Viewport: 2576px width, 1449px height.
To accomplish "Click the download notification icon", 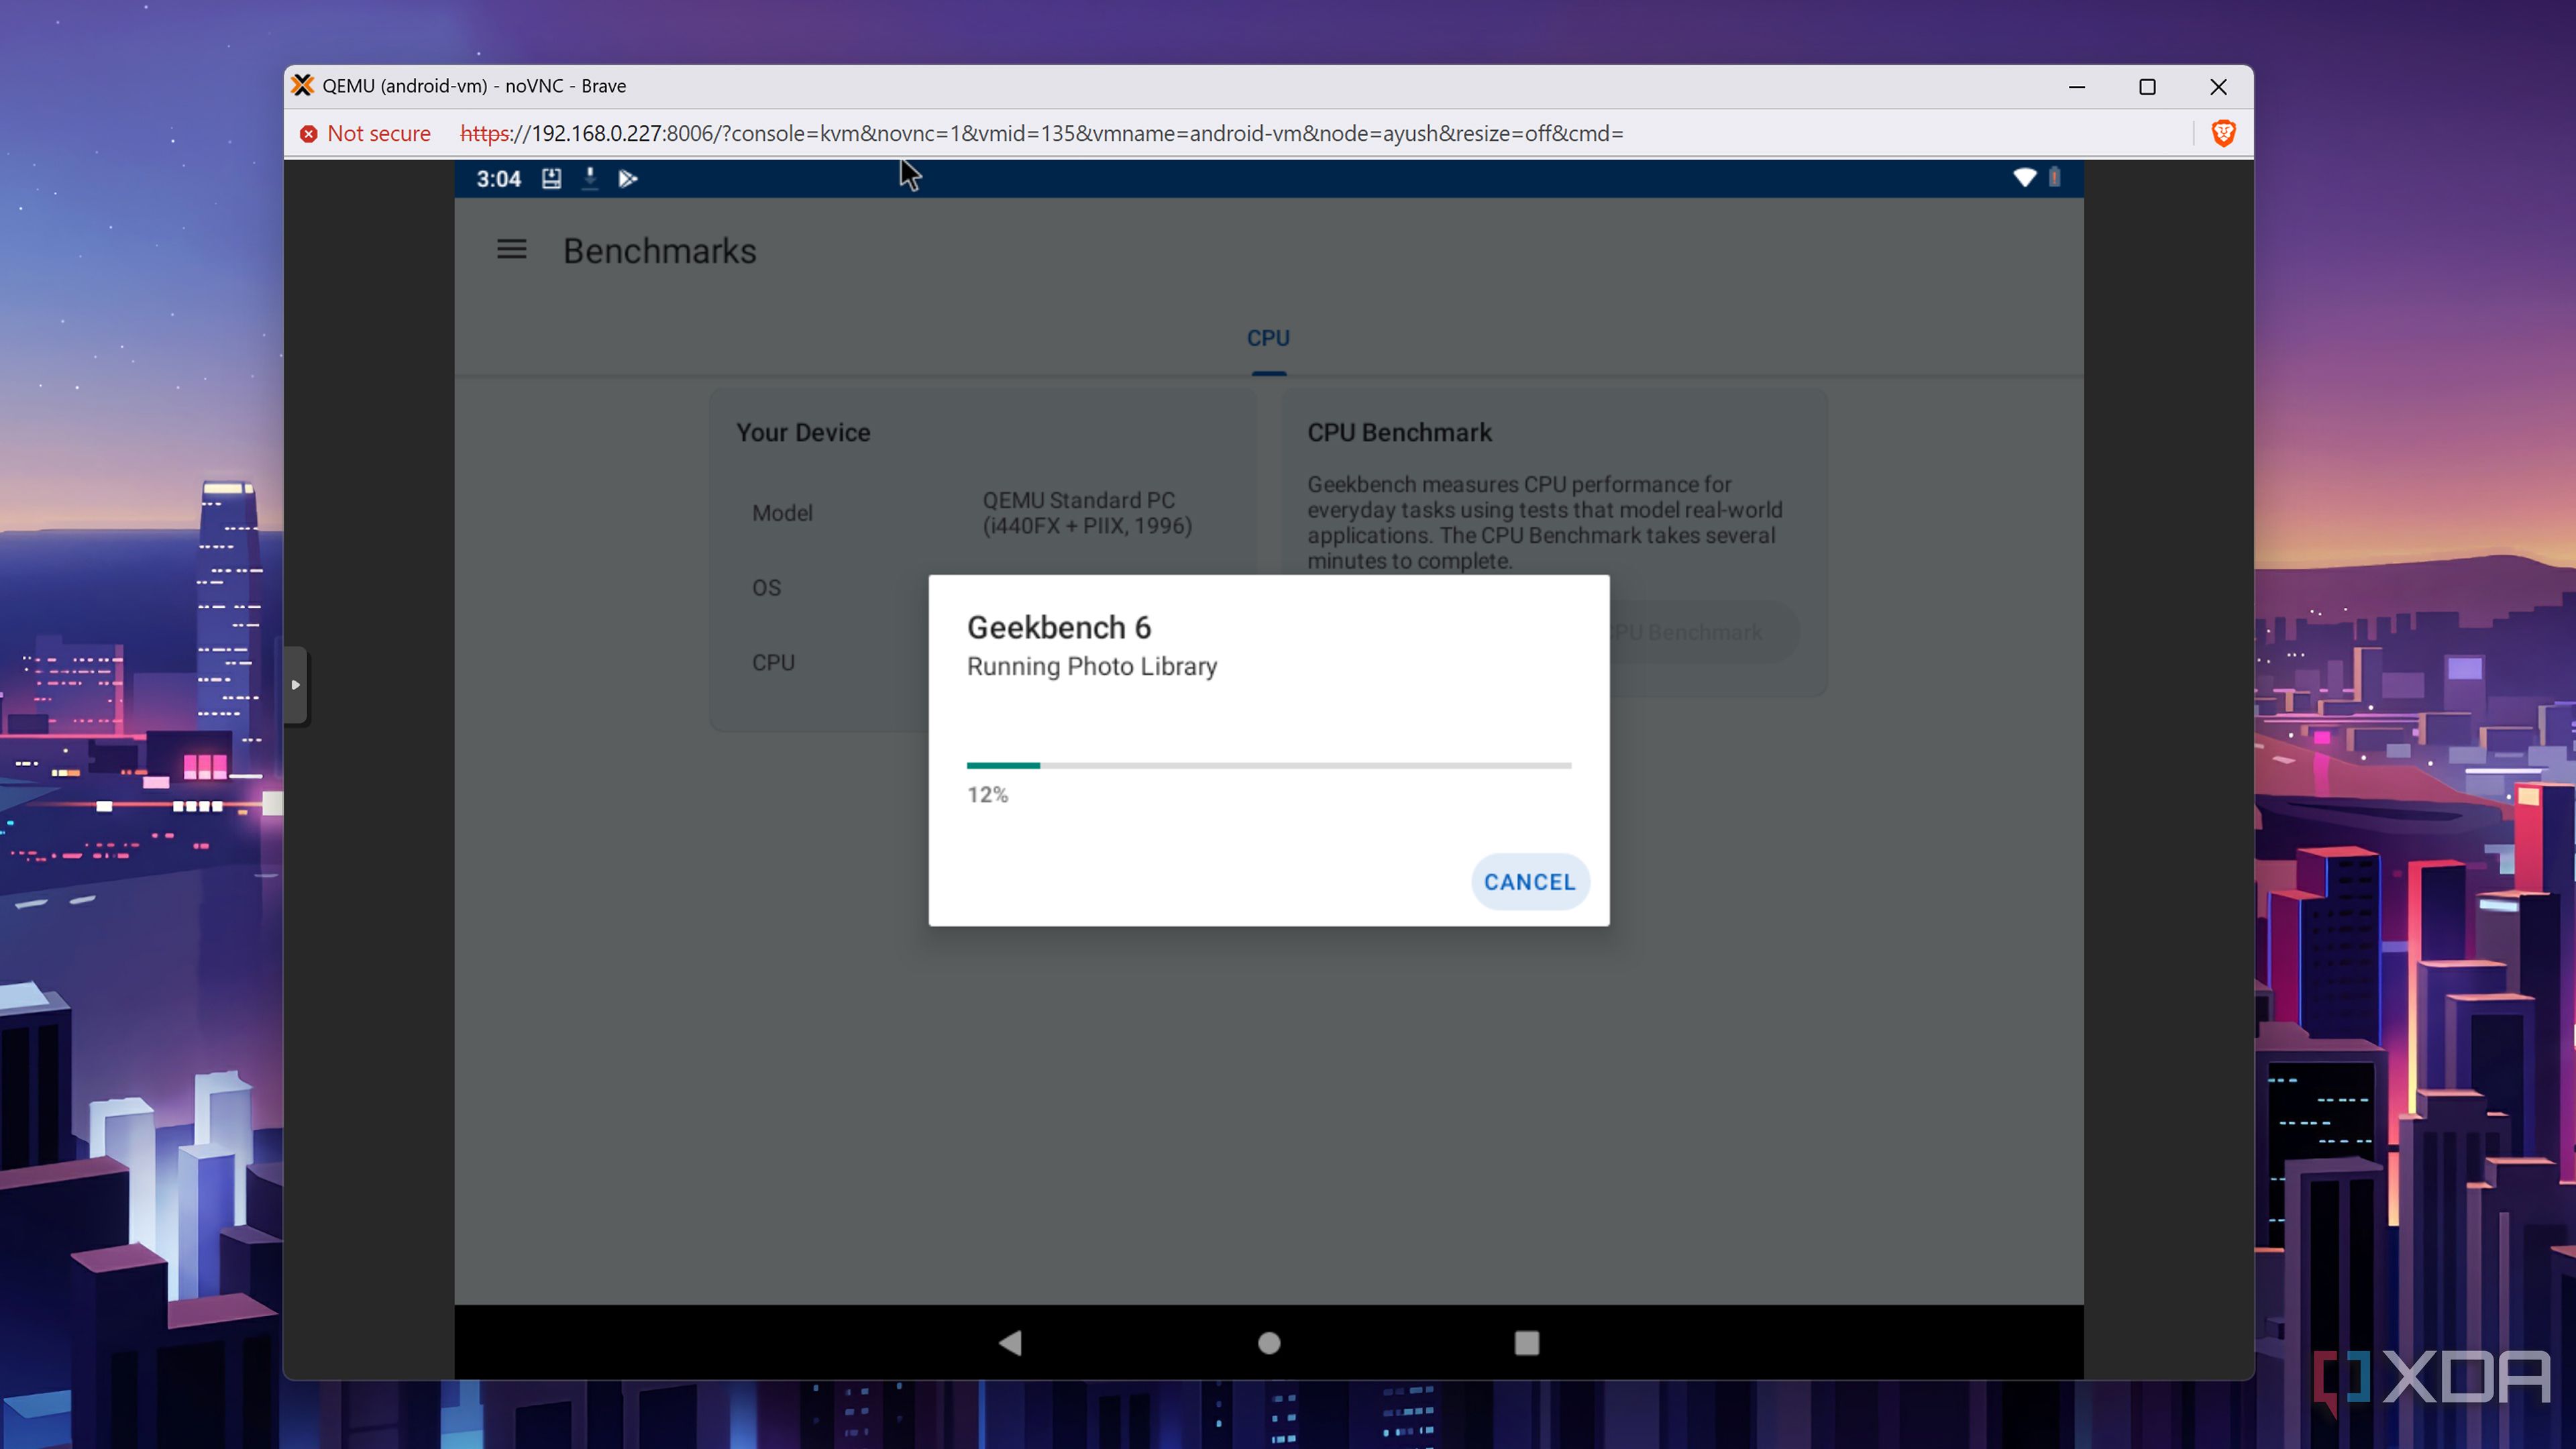I will coord(590,178).
